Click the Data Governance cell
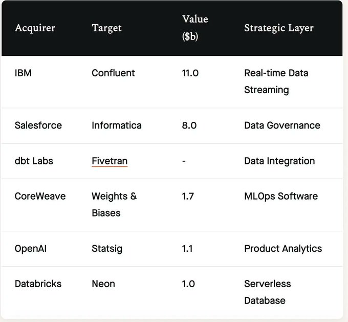 pos(282,125)
